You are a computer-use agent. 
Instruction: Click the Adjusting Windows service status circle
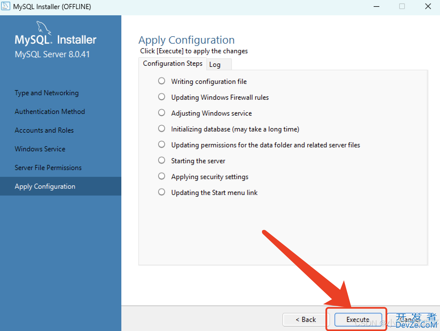tap(162, 113)
